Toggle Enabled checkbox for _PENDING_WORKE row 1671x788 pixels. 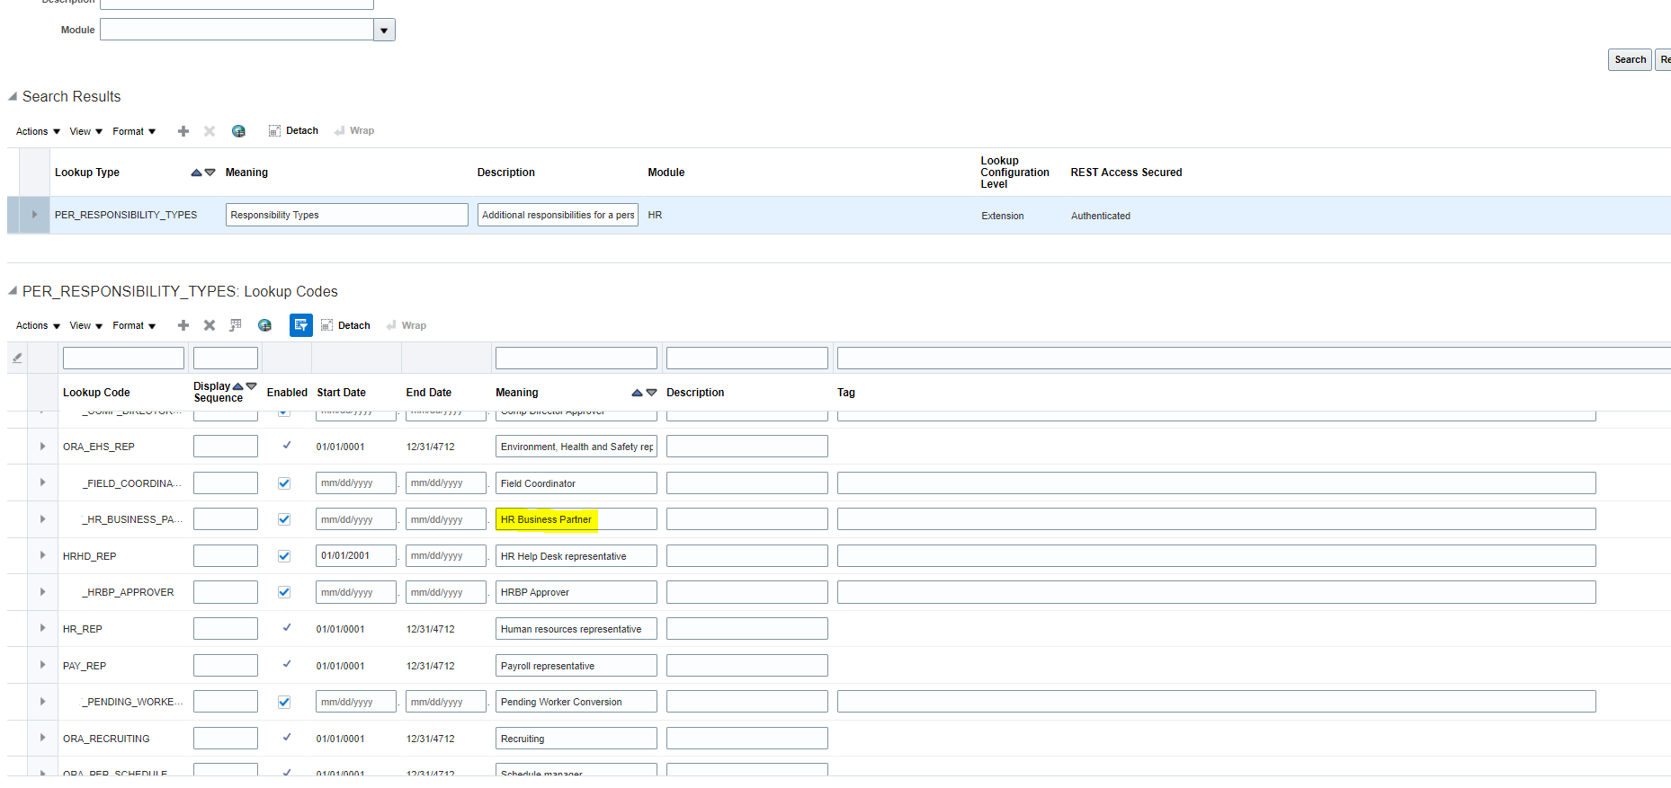click(x=284, y=702)
